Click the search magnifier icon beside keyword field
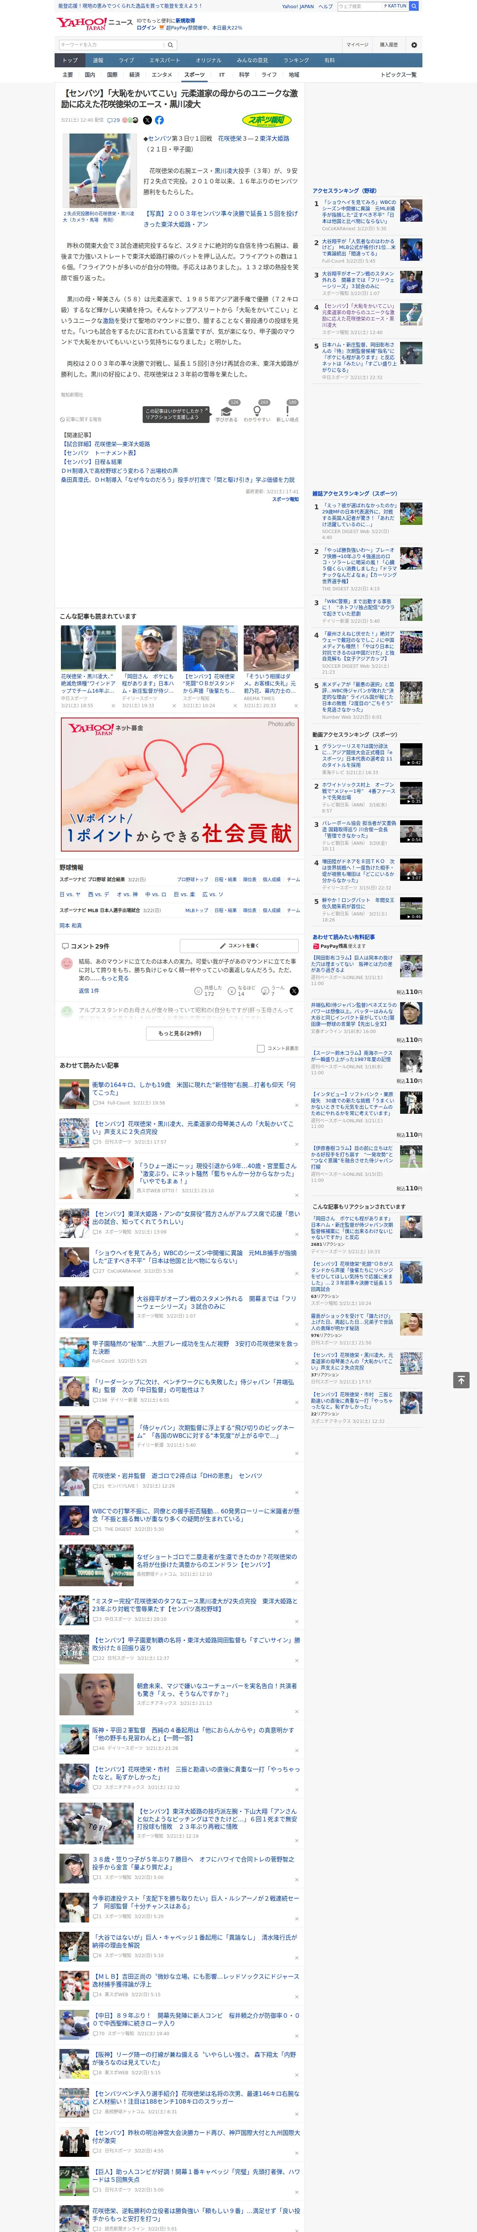Viewport: 477px width, 2232px height. 171,45
